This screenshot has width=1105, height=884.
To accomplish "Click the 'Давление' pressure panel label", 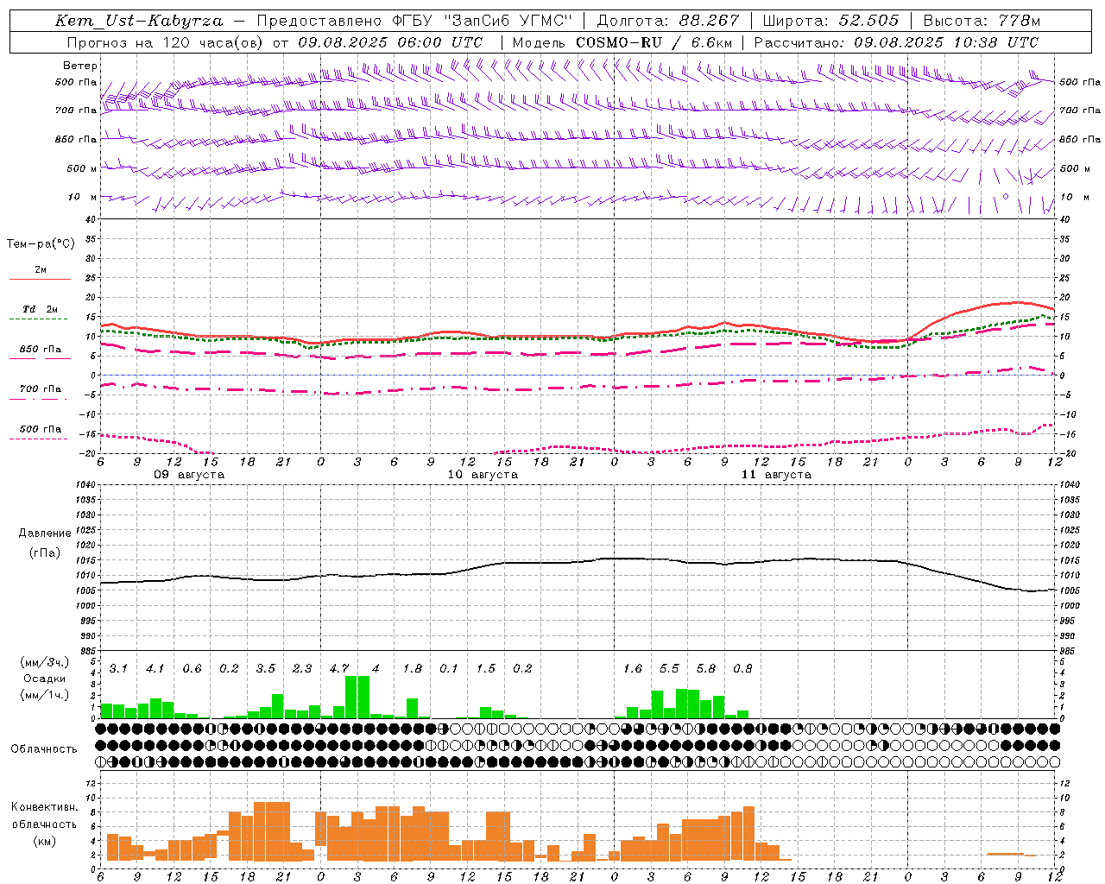I will point(45,534).
